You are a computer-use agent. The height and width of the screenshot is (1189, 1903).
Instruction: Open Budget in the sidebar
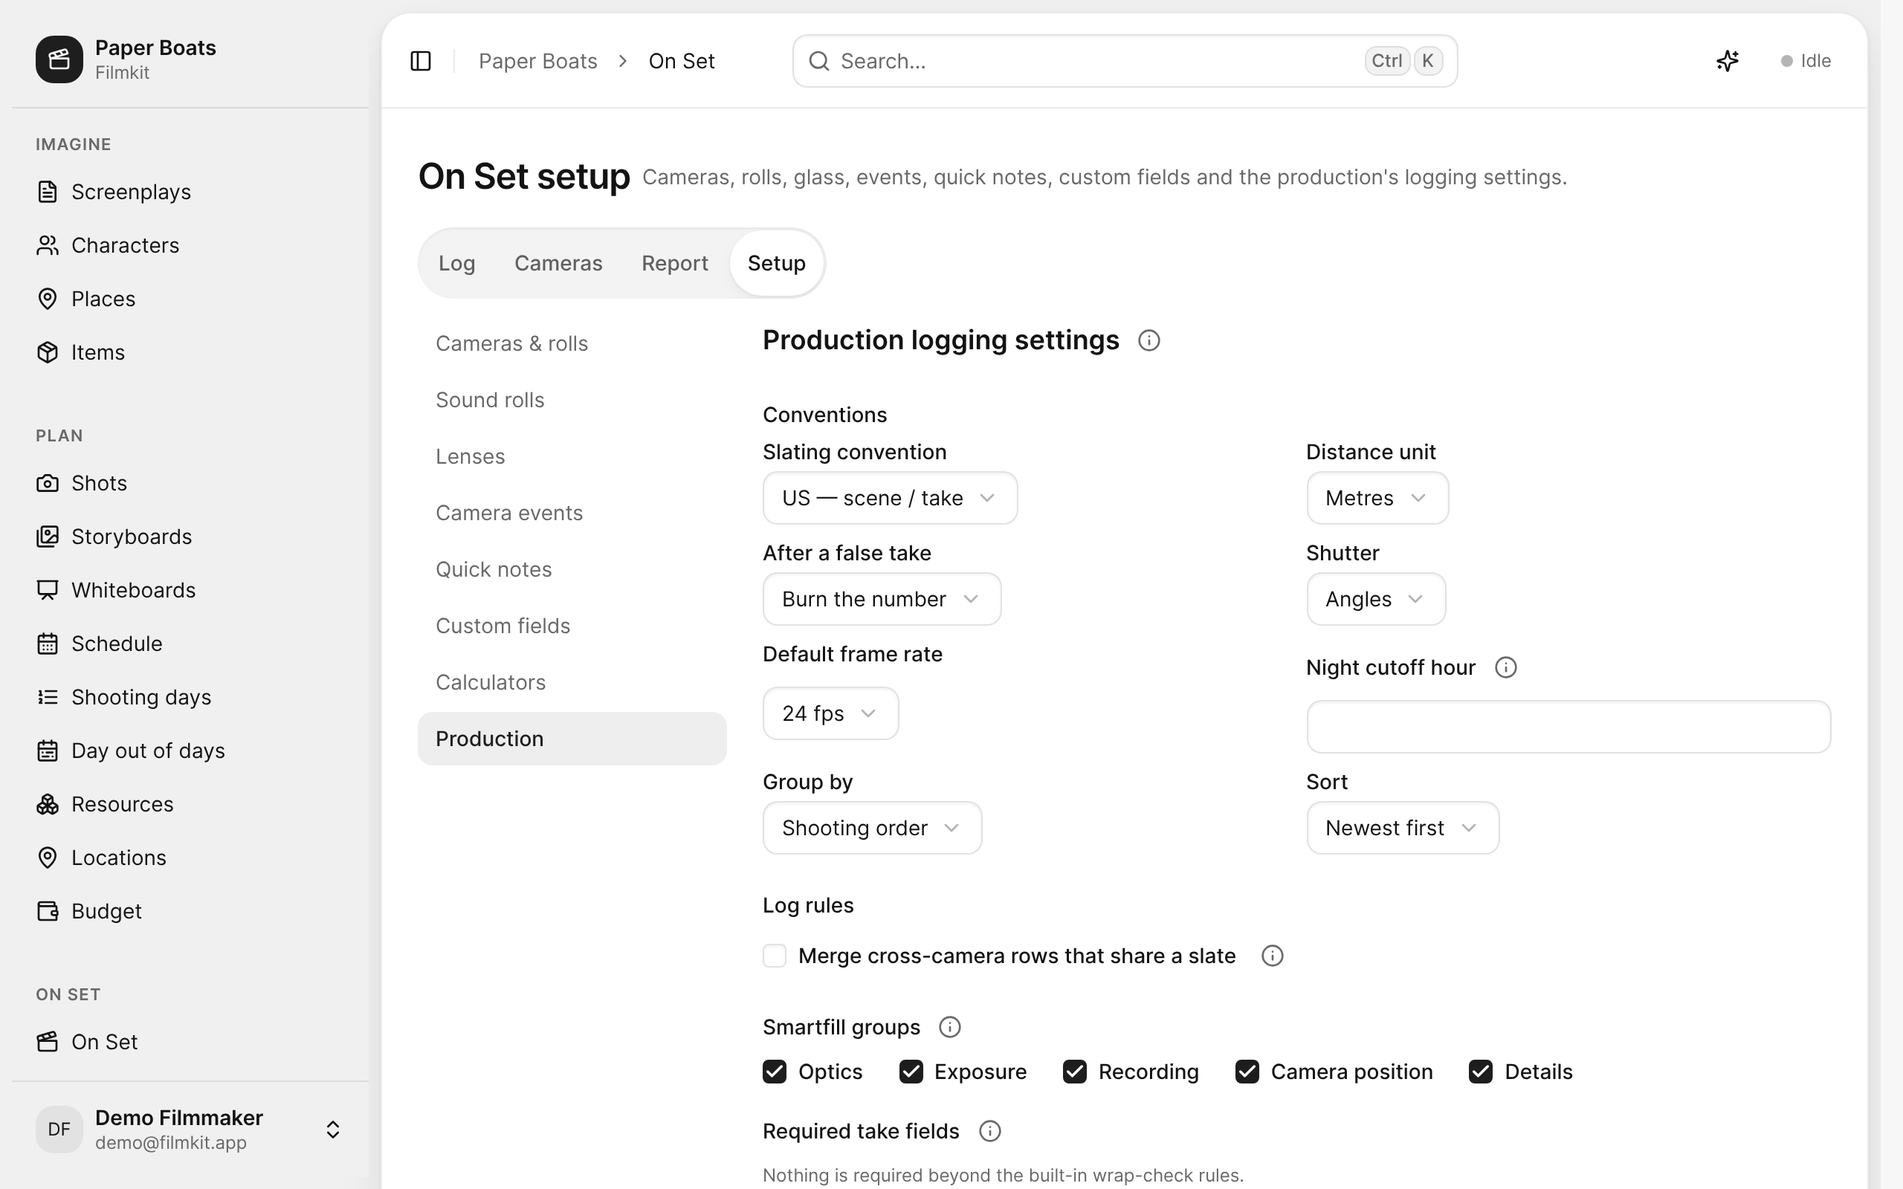[x=190, y=910]
